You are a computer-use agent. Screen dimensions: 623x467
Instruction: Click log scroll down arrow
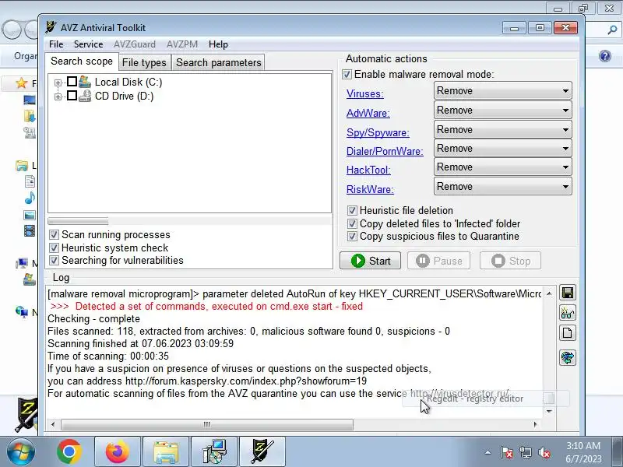(x=549, y=411)
